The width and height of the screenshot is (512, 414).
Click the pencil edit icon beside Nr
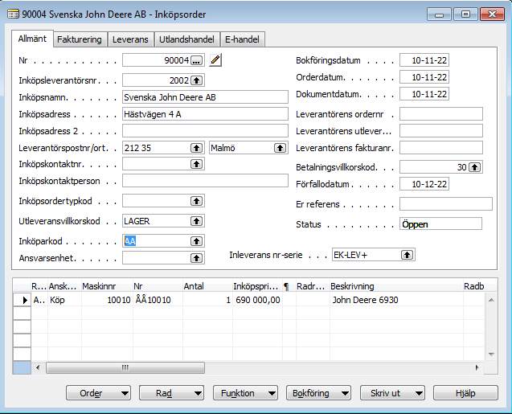[x=215, y=60]
